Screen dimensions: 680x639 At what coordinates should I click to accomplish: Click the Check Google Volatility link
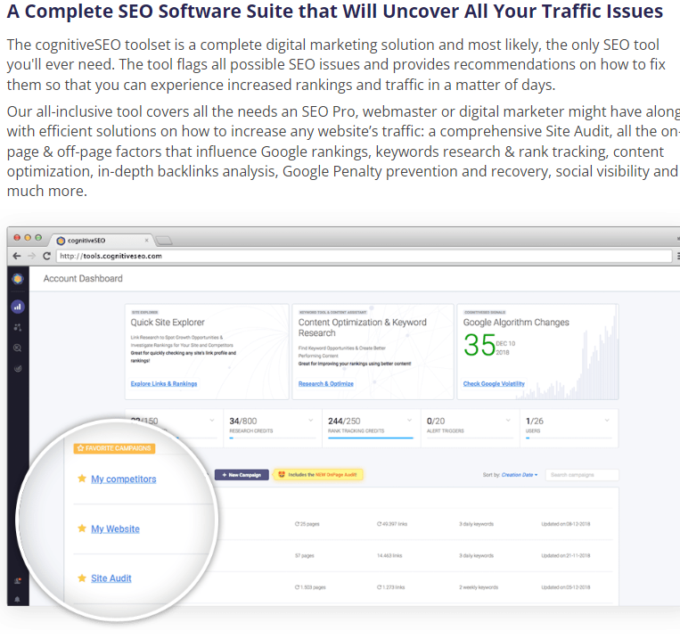click(494, 384)
